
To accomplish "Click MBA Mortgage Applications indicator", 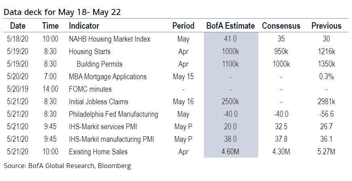I will pyautogui.click(x=108, y=77).
